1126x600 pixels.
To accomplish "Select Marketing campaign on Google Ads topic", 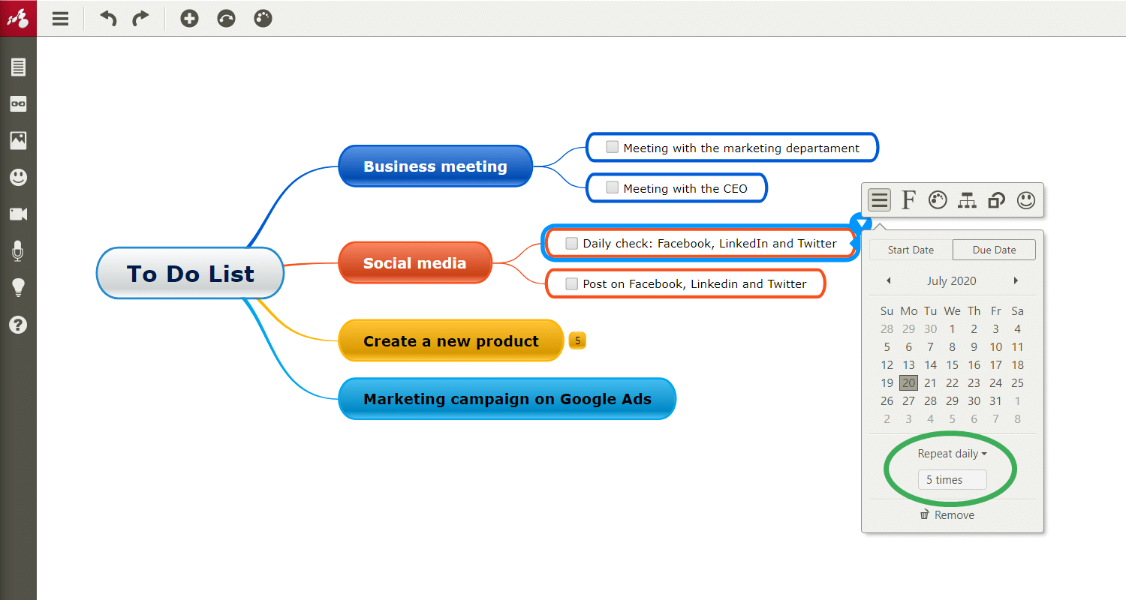I will 507,399.
